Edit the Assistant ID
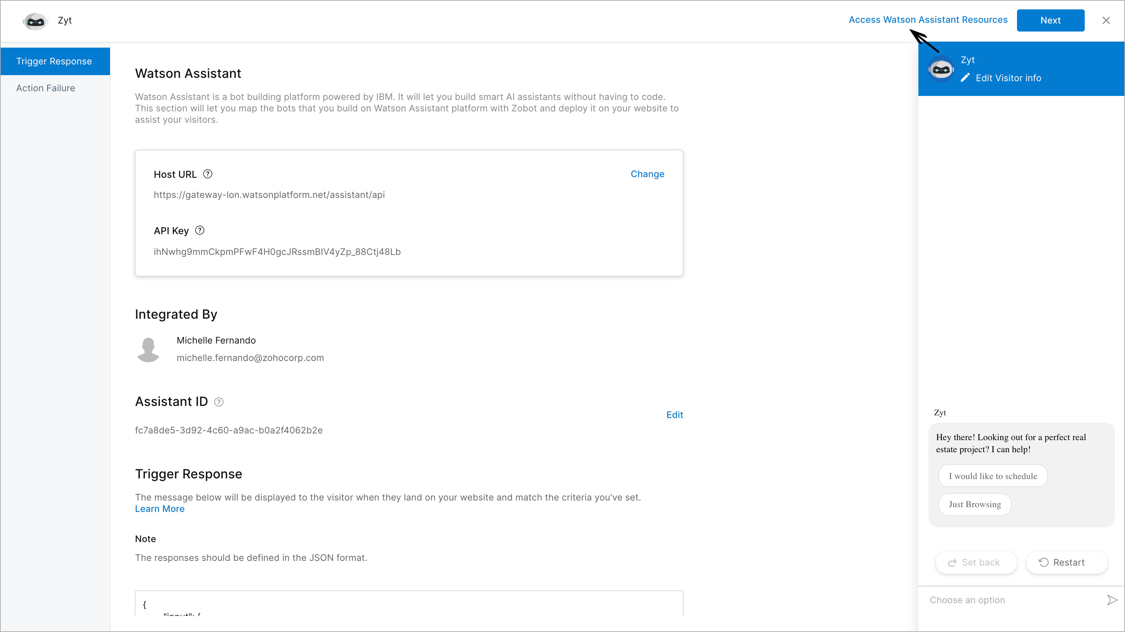This screenshot has width=1125, height=632. 674,415
